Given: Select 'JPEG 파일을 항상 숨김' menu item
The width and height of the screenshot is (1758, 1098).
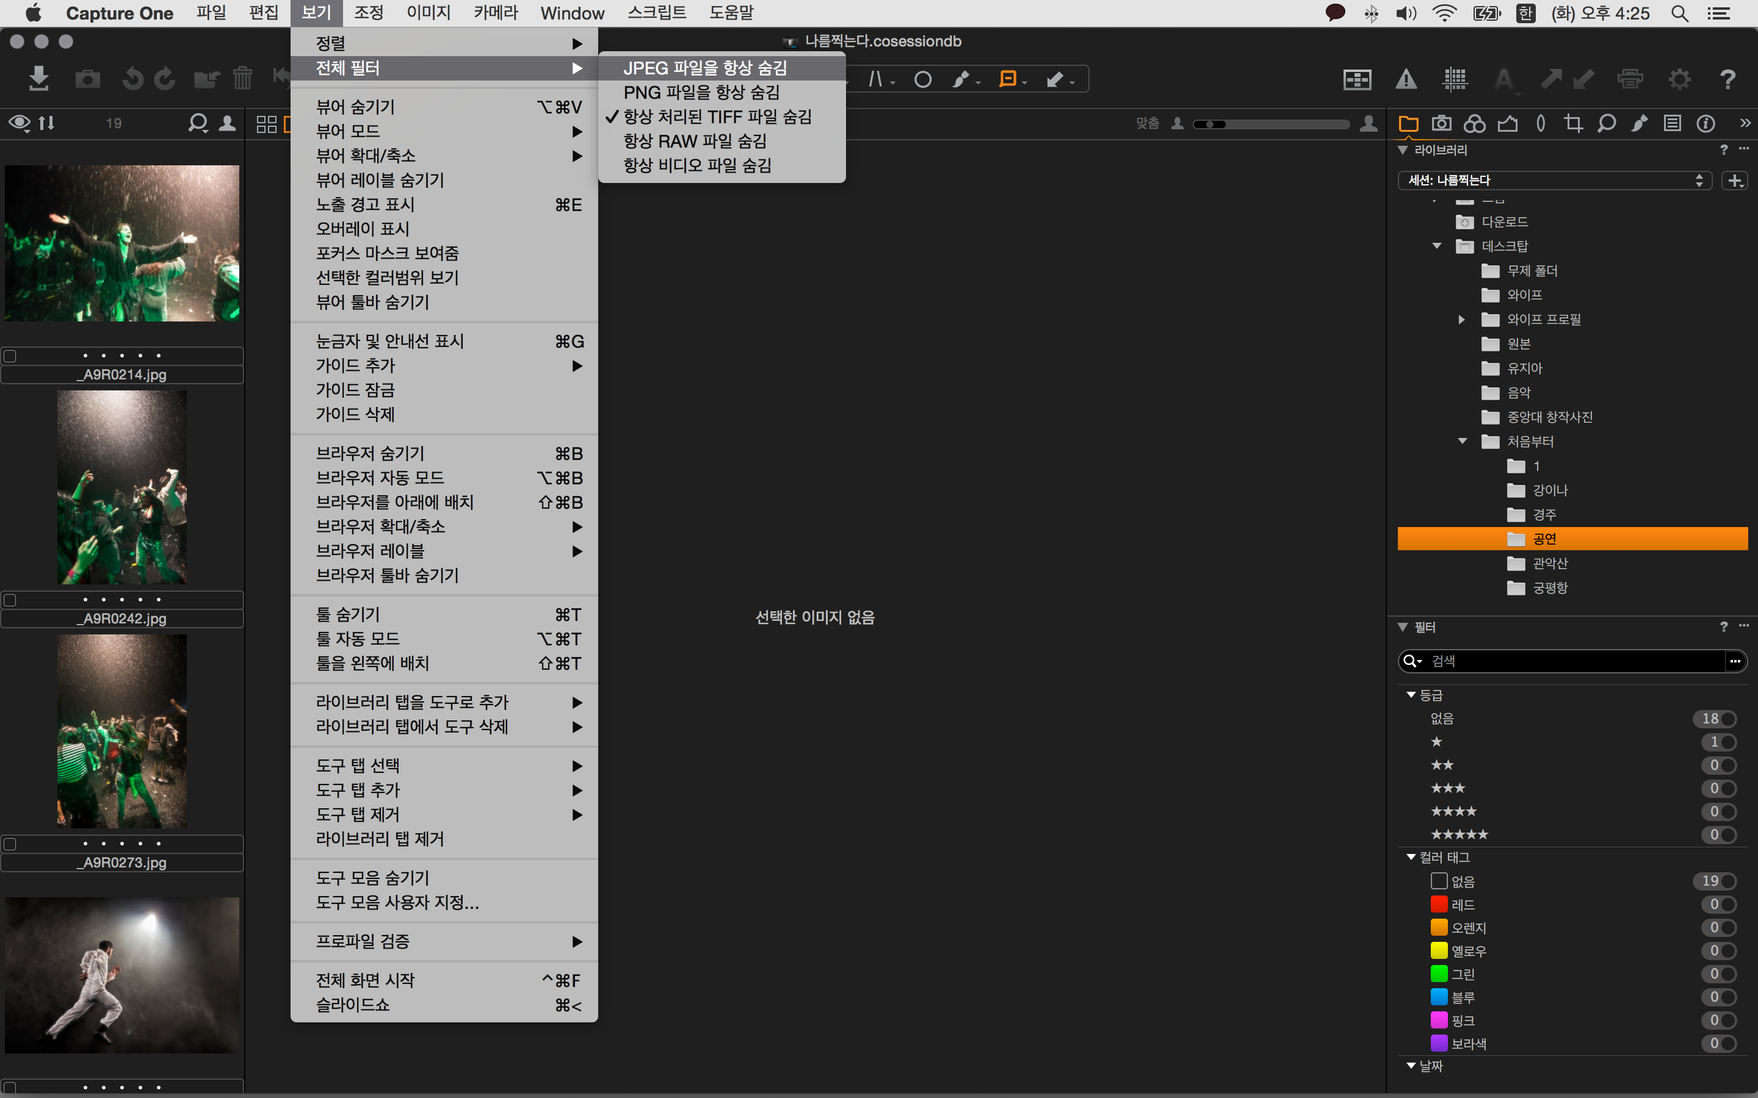Looking at the screenshot, I should click(704, 68).
